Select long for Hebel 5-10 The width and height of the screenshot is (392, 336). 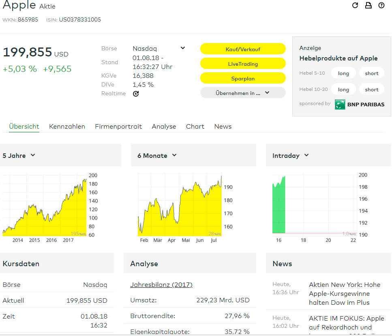point(343,73)
